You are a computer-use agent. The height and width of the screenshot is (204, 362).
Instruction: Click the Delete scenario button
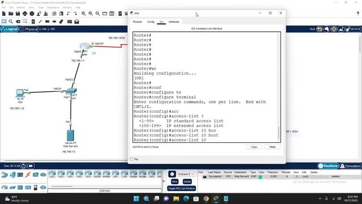187,181
